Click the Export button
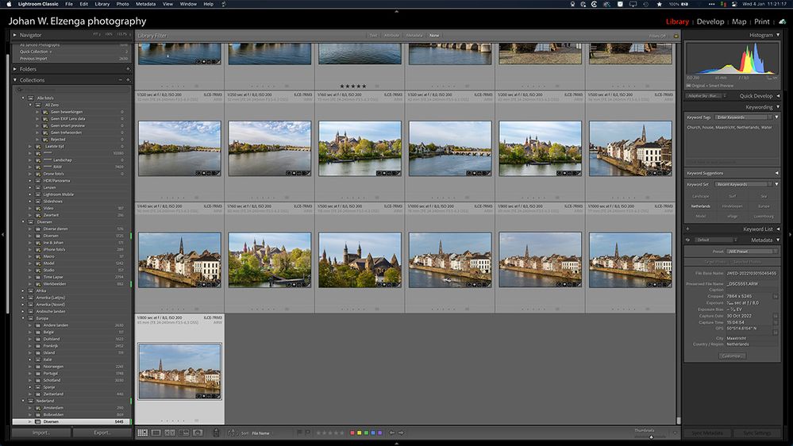 [x=102, y=433]
